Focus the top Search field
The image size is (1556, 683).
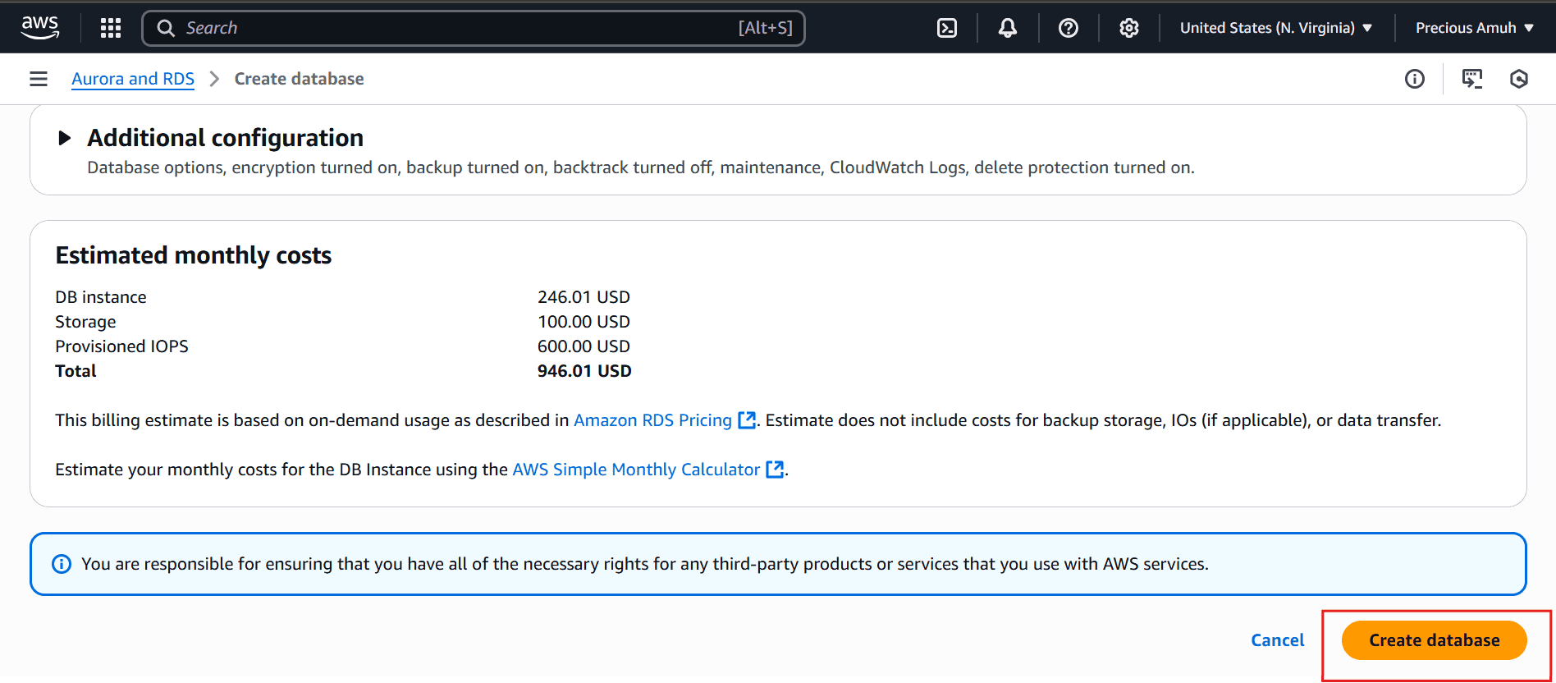point(474,28)
